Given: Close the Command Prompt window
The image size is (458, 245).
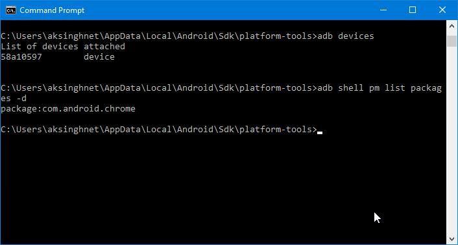Looking at the screenshot, I should [442, 10].
